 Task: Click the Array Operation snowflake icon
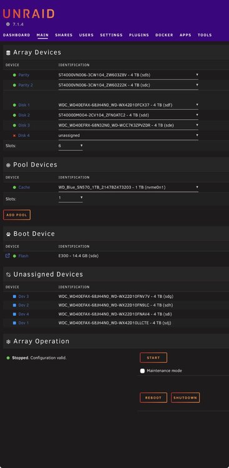pyautogui.click(x=8, y=342)
